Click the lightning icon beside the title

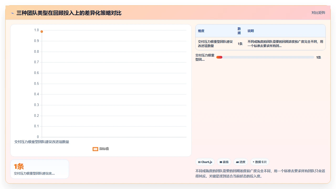tap(12, 13)
